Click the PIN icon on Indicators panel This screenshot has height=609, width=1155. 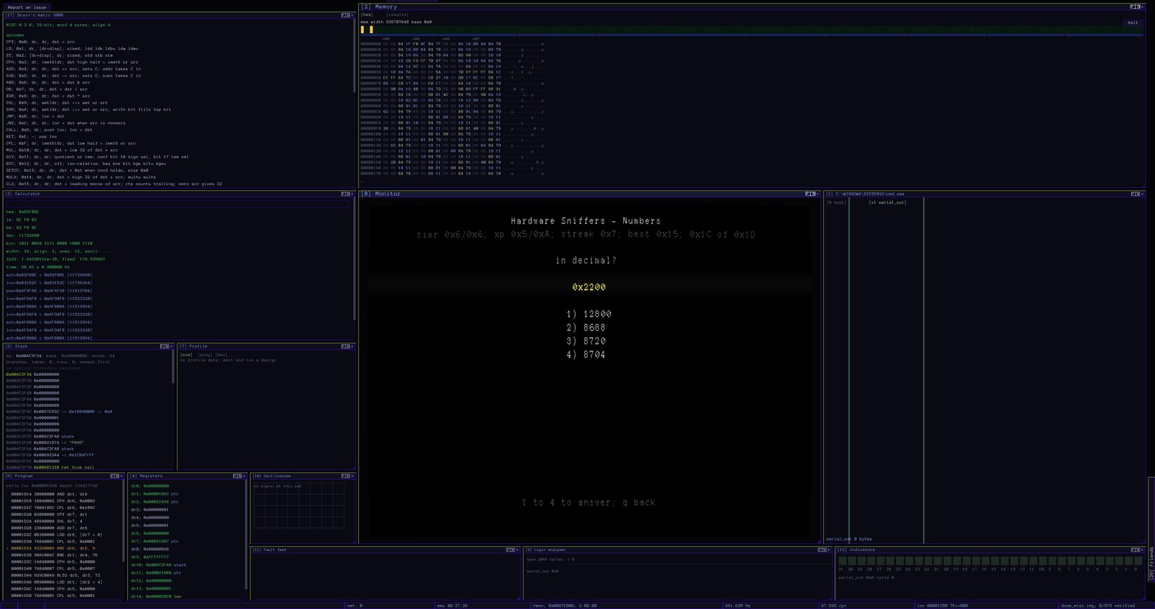tap(1135, 549)
